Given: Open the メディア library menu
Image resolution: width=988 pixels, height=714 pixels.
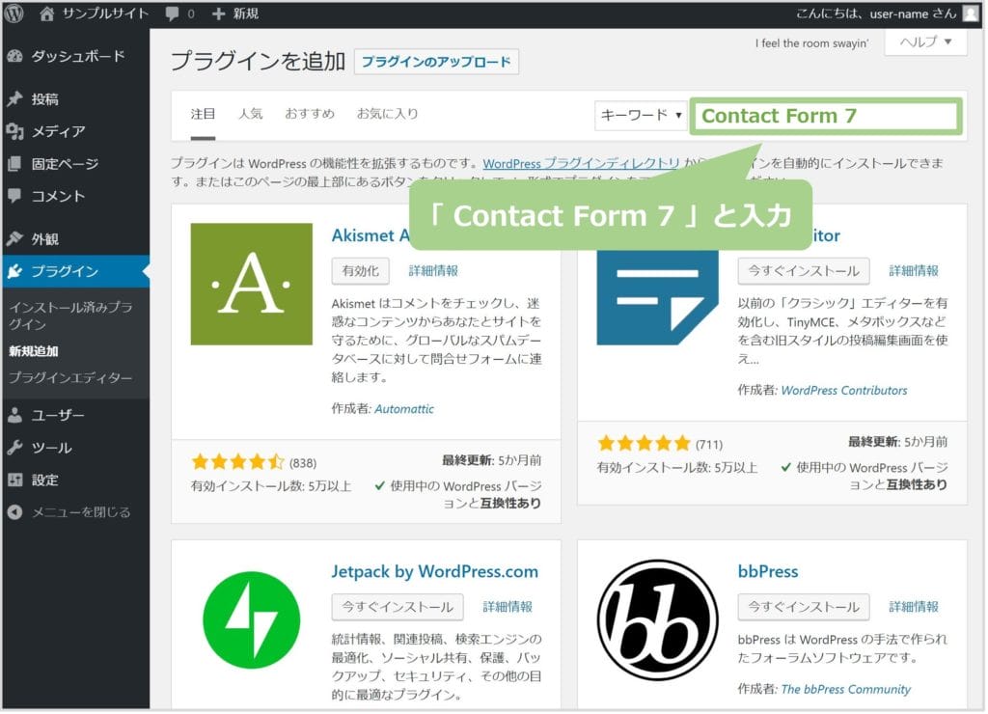Looking at the screenshot, I should coord(58,131).
